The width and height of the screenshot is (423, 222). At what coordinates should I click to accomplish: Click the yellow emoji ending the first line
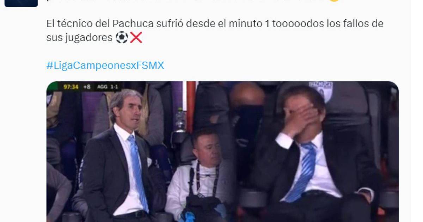coord(334,1)
